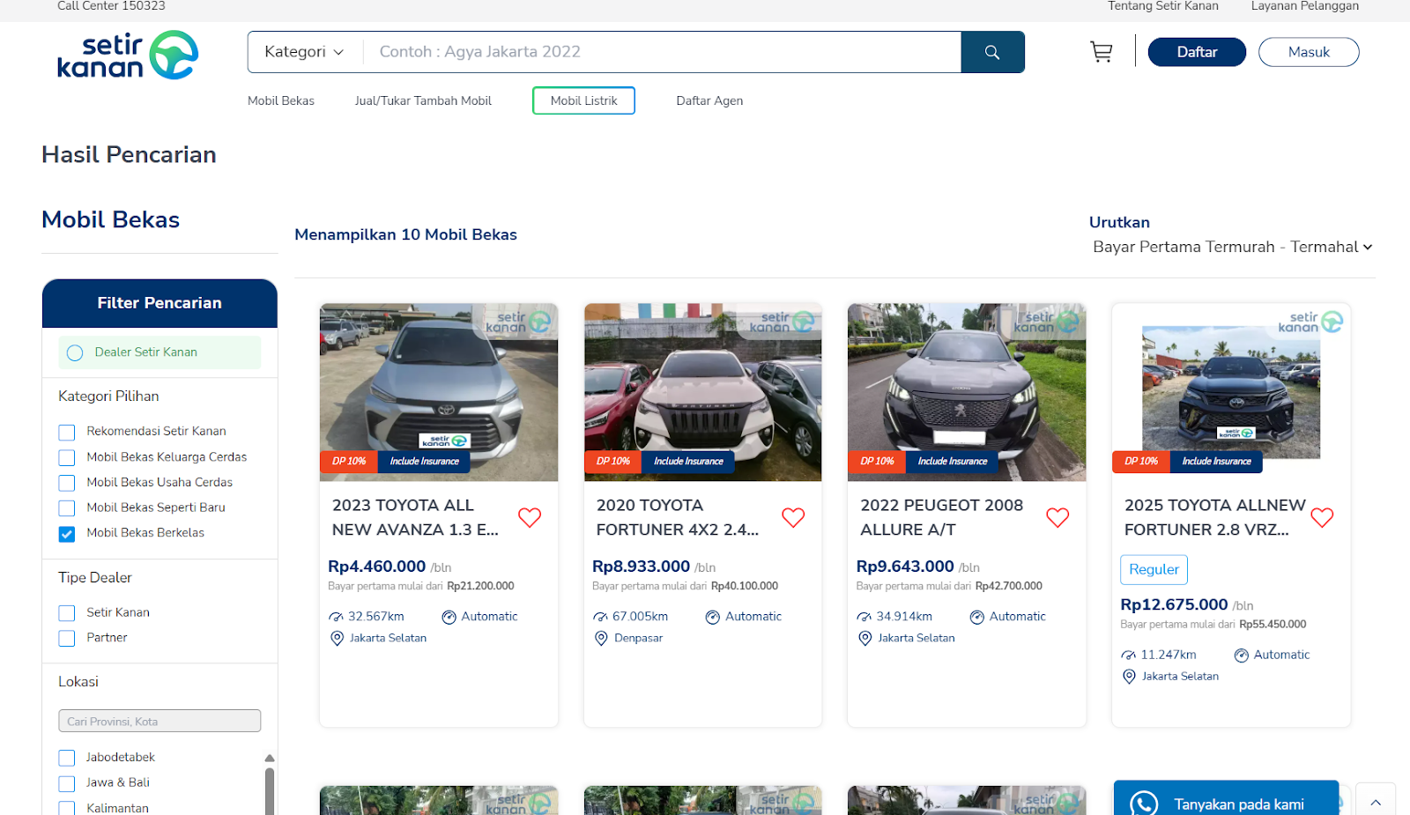
Task: Click the Masuk button
Action: (1309, 52)
